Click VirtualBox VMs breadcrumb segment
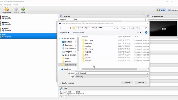This screenshot has height=100, width=178. (x=97, y=28)
